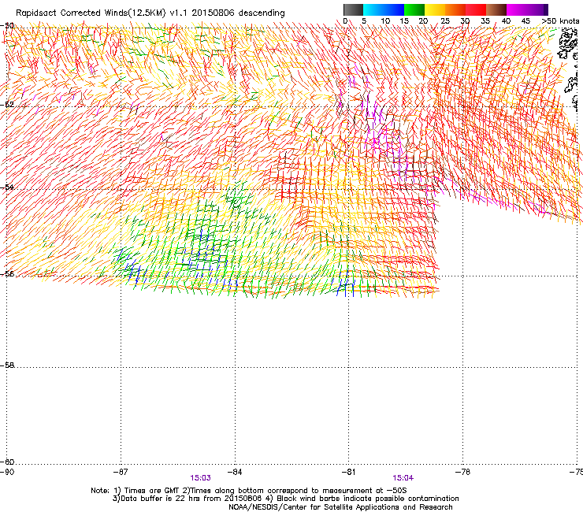
Task: Click the longitude label '-84'
Action: (235, 472)
